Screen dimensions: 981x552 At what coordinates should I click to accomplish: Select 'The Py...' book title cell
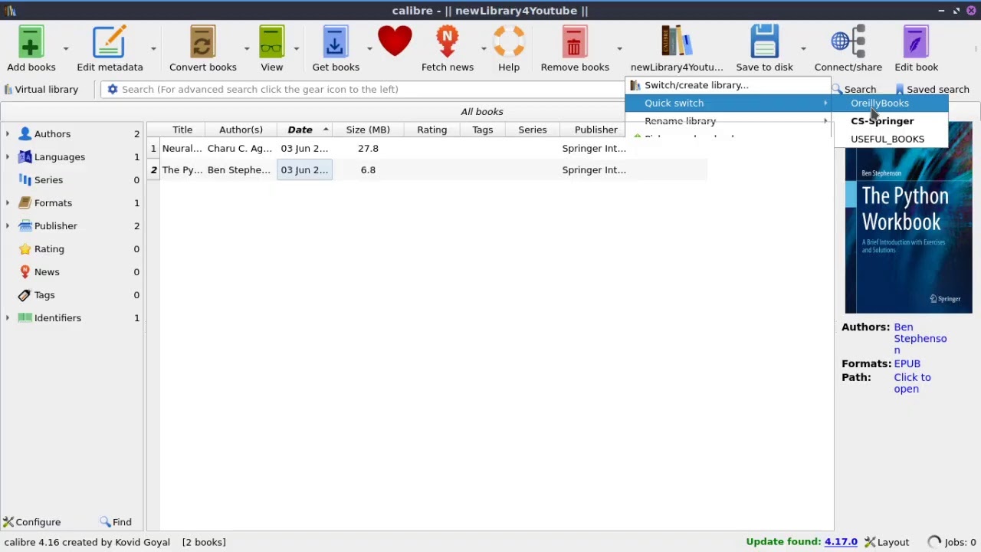click(x=182, y=170)
